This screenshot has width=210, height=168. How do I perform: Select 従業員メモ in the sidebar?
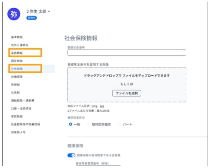(x=18, y=132)
